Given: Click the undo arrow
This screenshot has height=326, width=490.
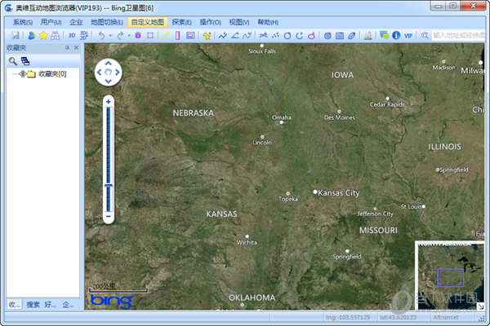Looking at the screenshot, I should click(x=101, y=36).
